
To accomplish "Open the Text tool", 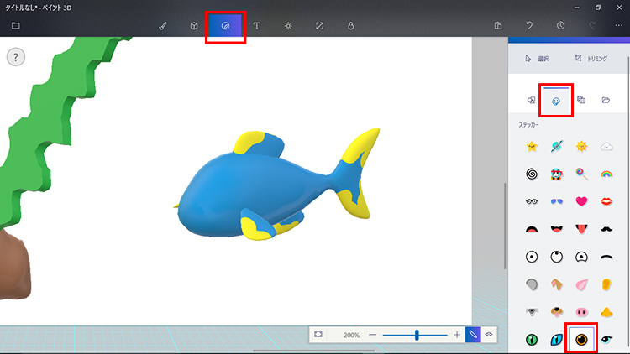I will click(256, 26).
